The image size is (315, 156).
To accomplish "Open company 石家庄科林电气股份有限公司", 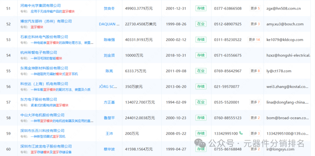I will click(44, 37).
